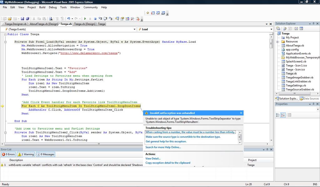This screenshot has width=320, height=187.
Task: Click the Step Out icon
Action: pos(110,19)
